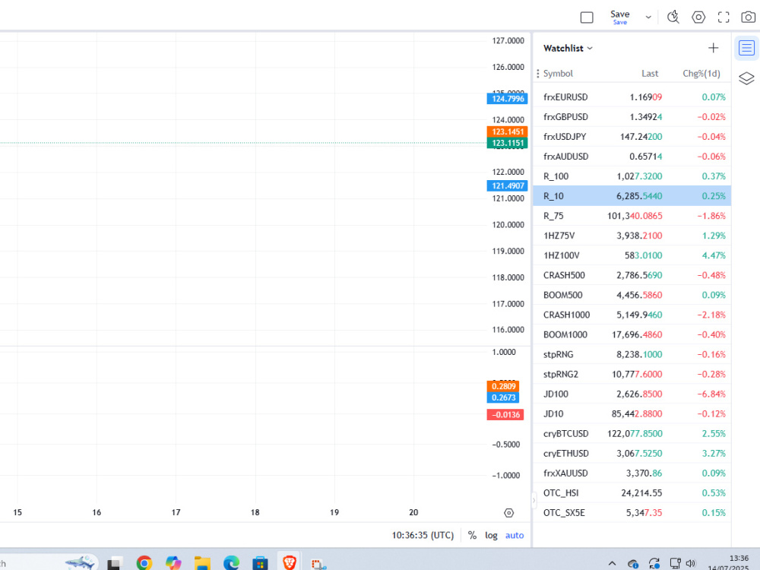Open watchlist column options dots
The width and height of the screenshot is (760, 570).
(537, 74)
